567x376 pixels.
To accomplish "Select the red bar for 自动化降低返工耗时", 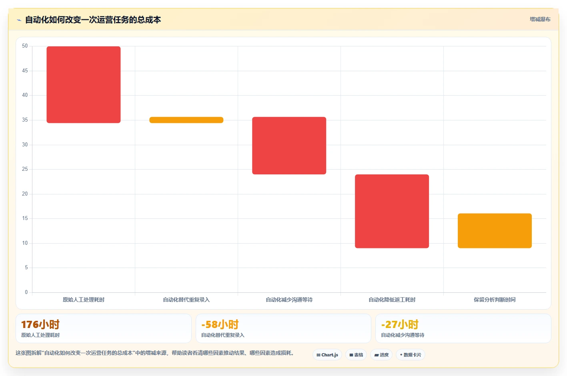I will [x=392, y=211].
